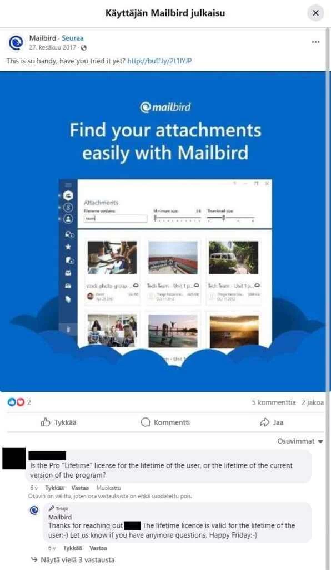Click the heart reaction icon
This screenshot has height=570, width=331.
coord(21,402)
